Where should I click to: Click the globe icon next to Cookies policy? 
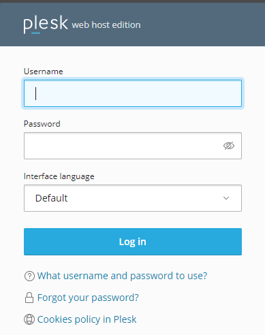pos(29,319)
